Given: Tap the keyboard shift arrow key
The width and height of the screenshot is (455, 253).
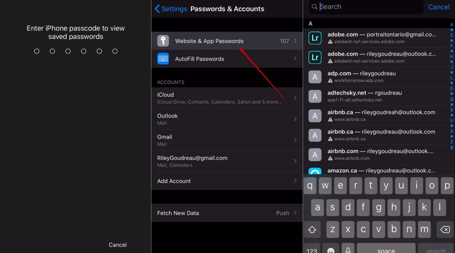Looking at the screenshot, I should 312,230.
